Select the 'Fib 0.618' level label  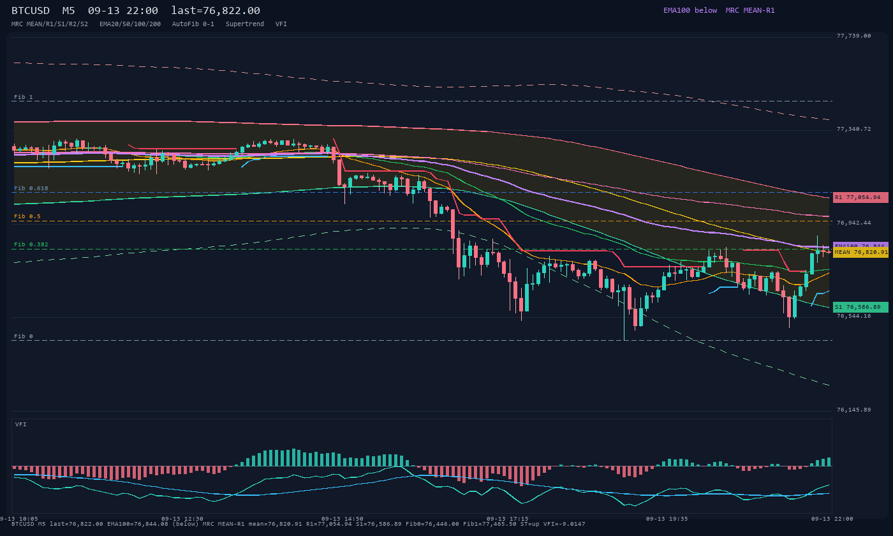pos(31,188)
